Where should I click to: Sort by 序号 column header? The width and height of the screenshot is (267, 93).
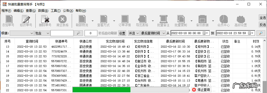coord(7,41)
